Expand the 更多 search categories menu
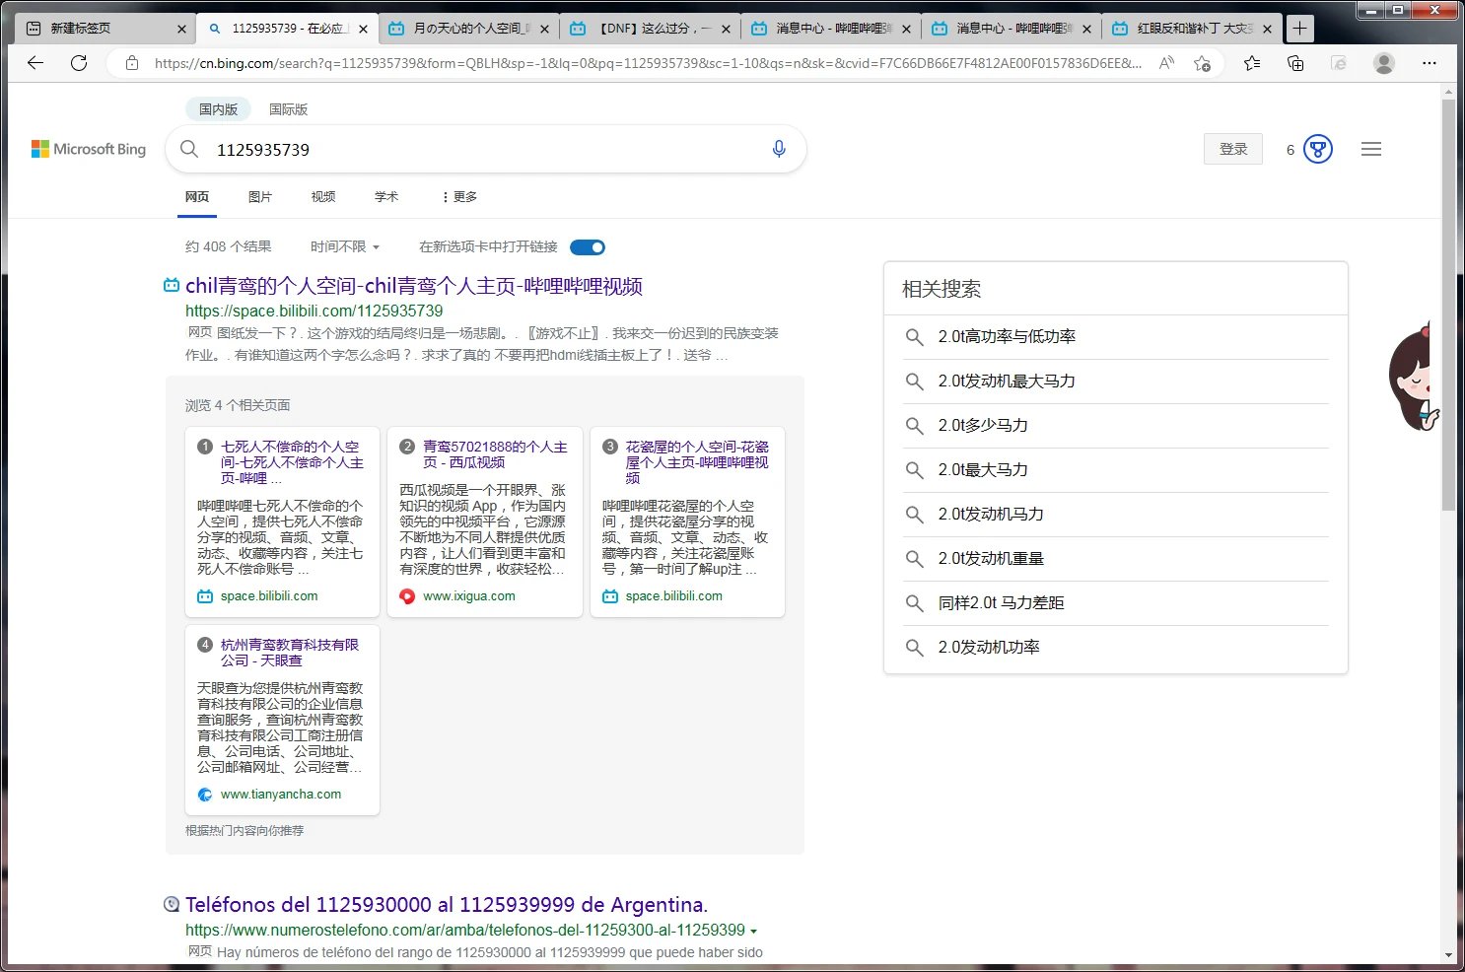Viewport: 1465px width, 972px height. [x=459, y=197]
